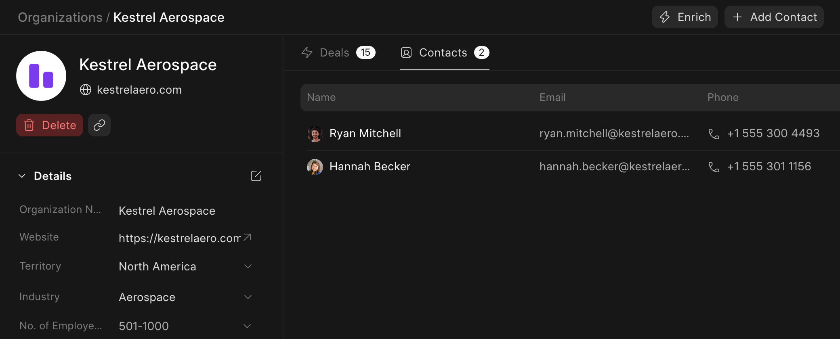The height and width of the screenshot is (339, 840).
Task: Select the Contacts tab
Action: click(445, 52)
